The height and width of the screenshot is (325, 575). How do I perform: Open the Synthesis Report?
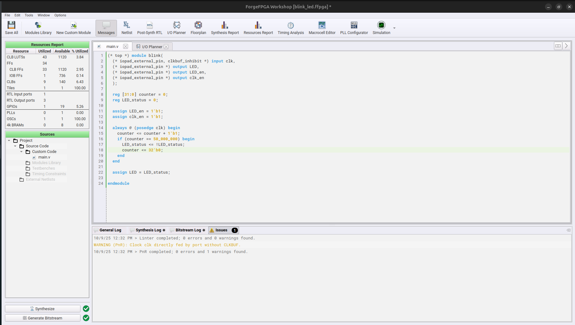225,28
